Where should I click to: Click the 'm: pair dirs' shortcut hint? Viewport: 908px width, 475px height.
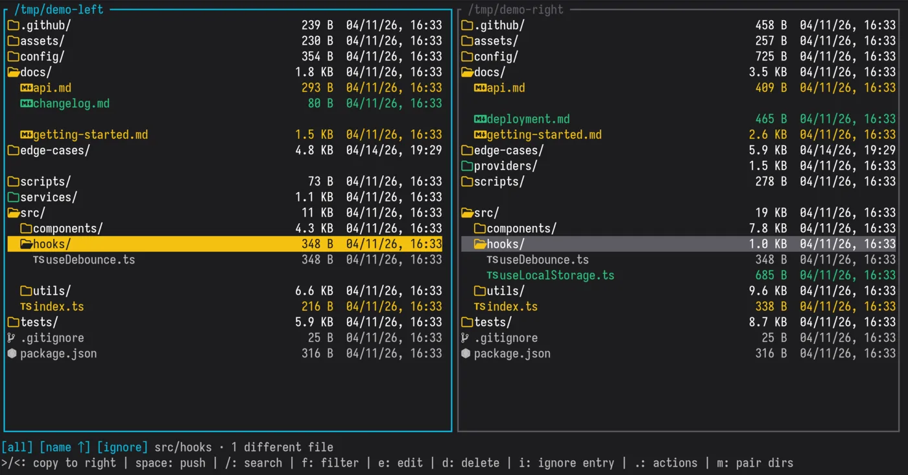[755, 463]
